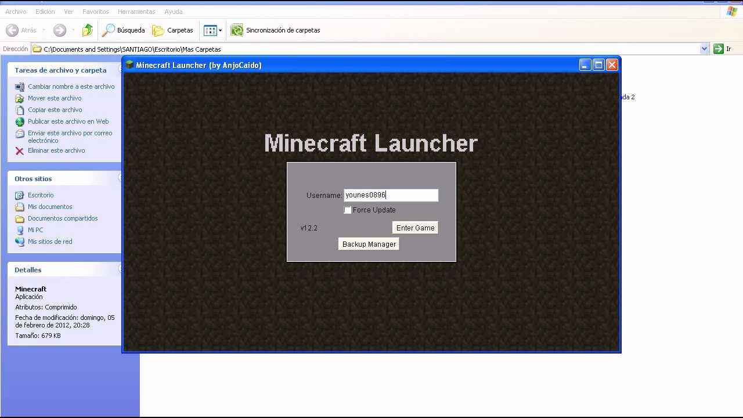
Task: Click Eliminar este archivo link
Action: [x=56, y=150]
